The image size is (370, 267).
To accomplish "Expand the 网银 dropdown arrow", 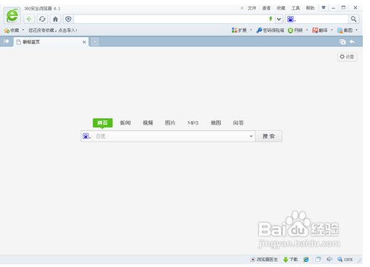I will click(x=307, y=30).
